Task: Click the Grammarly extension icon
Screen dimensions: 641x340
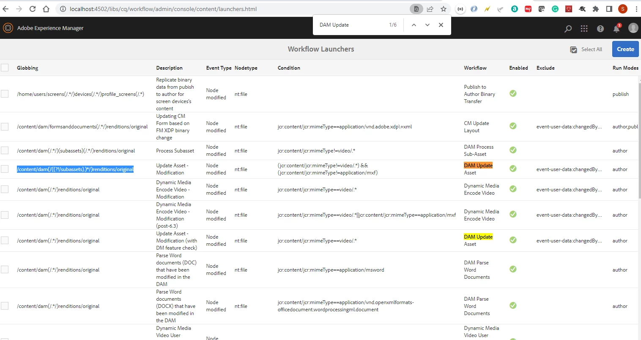Action: pyautogui.click(x=555, y=9)
